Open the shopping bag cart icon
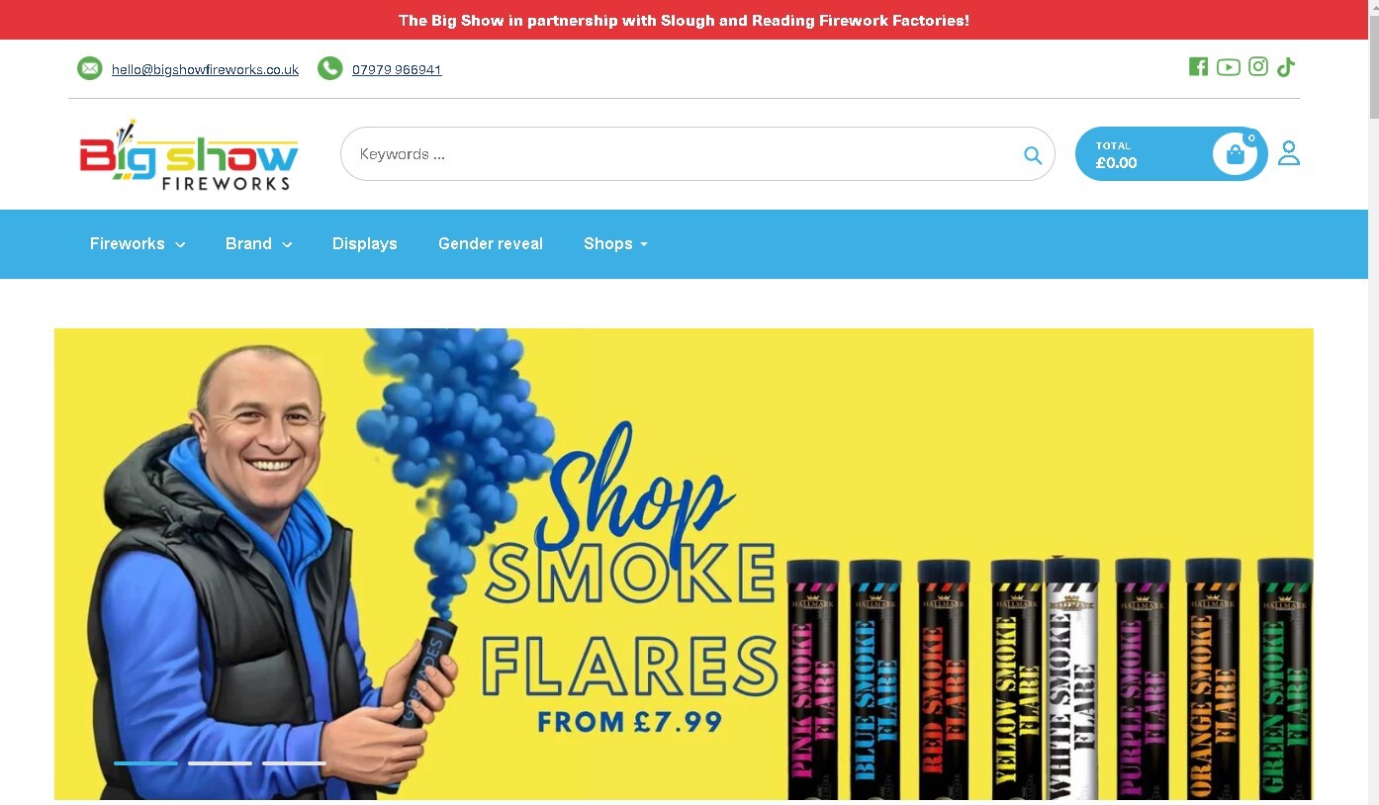The width and height of the screenshot is (1379, 805). coord(1235,154)
